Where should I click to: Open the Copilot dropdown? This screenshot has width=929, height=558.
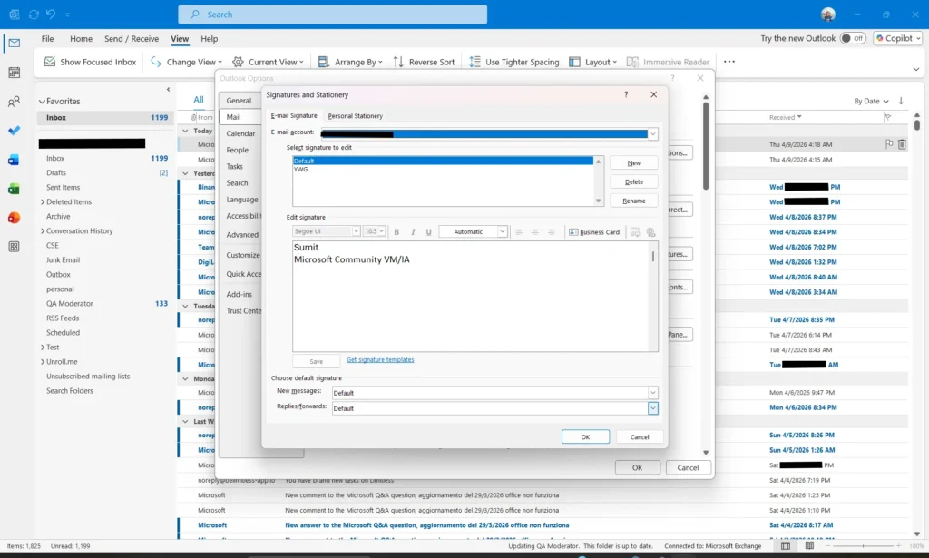click(x=898, y=38)
